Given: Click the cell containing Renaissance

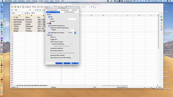Looking at the screenshot, I should coord(19,20).
